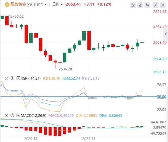Collapse the chart with shrink arrows icon
Viewport: 168px width, 142px height.
pyautogui.click(x=156, y=5)
